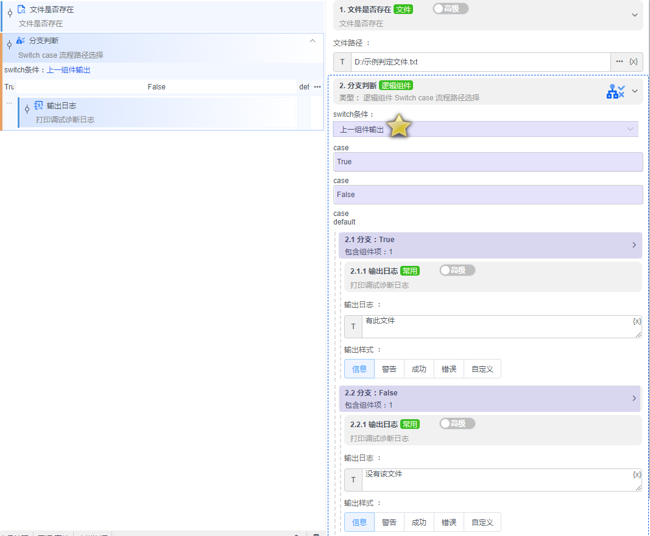Screen dimensions: 650x536
Task: Click the {x} variable icon in 文件路径 field
Action: pos(633,61)
